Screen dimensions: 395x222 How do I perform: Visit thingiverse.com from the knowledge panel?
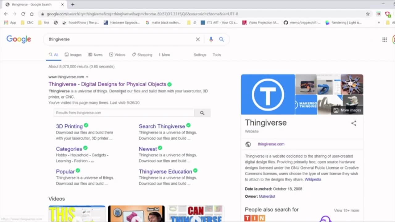click(271, 144)
